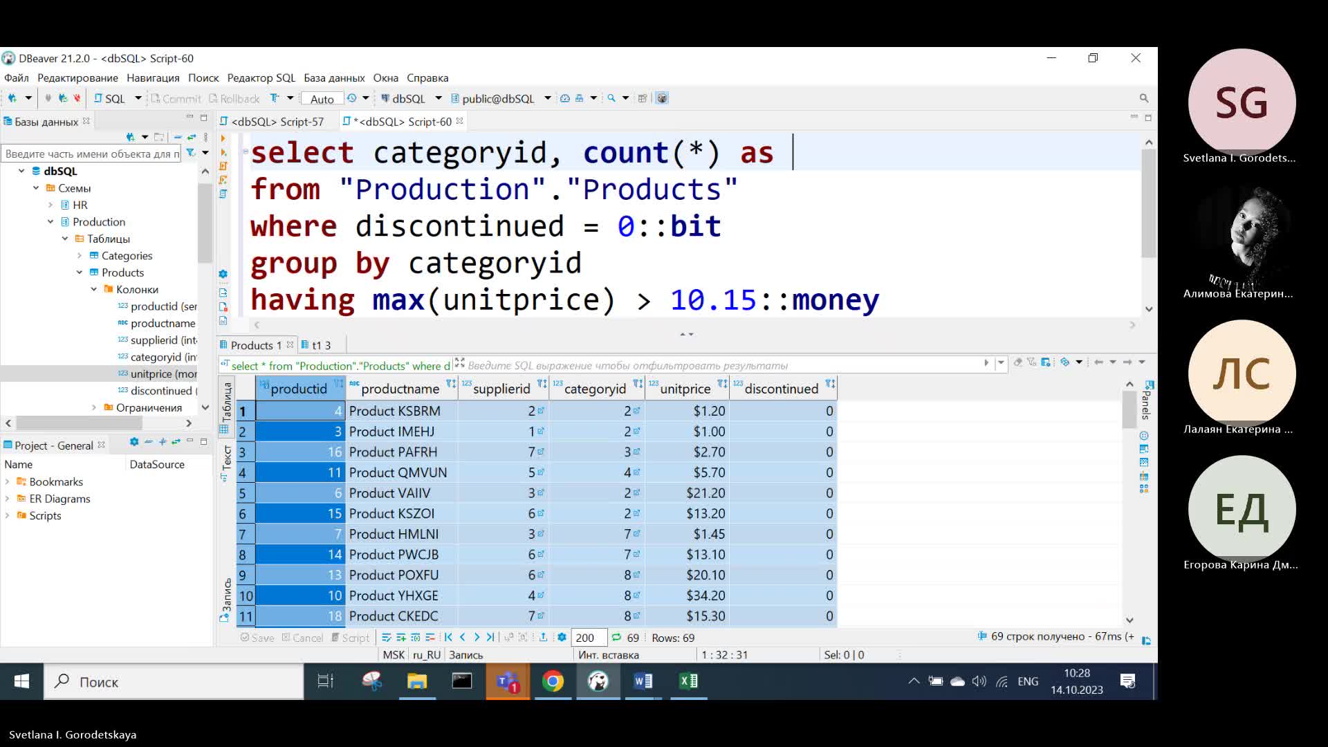Go to first page of result set
Screen dimensions: 1328x747
point(448,637)
